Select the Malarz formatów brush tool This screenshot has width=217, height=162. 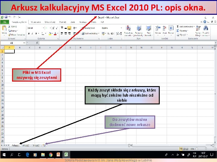tap(9, 35)
